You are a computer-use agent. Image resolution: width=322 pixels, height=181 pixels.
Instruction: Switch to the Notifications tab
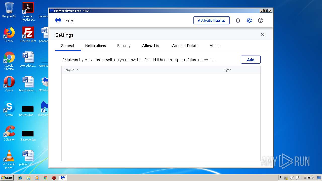click(x=96, y=46)
